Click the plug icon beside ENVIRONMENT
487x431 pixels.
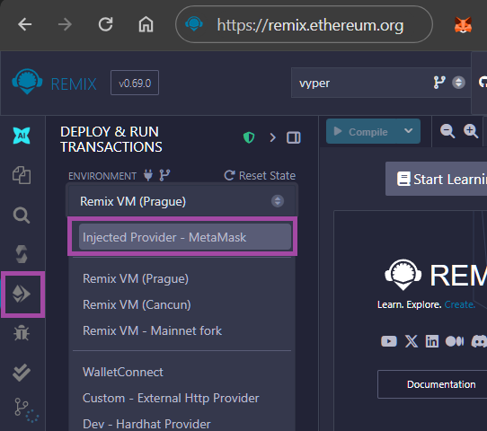[148, 175]
